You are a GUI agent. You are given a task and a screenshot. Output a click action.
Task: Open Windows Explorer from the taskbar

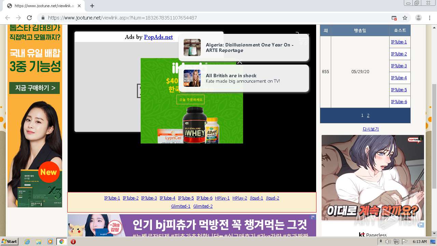39,242
